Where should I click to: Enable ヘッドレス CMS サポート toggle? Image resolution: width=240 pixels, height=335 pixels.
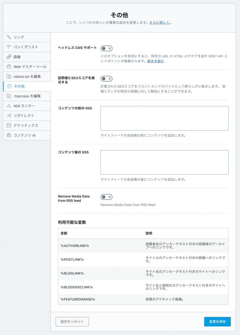coord(107,48)
